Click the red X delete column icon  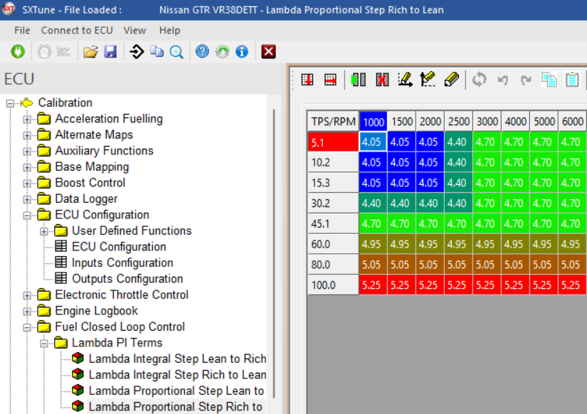pos(382,80)
